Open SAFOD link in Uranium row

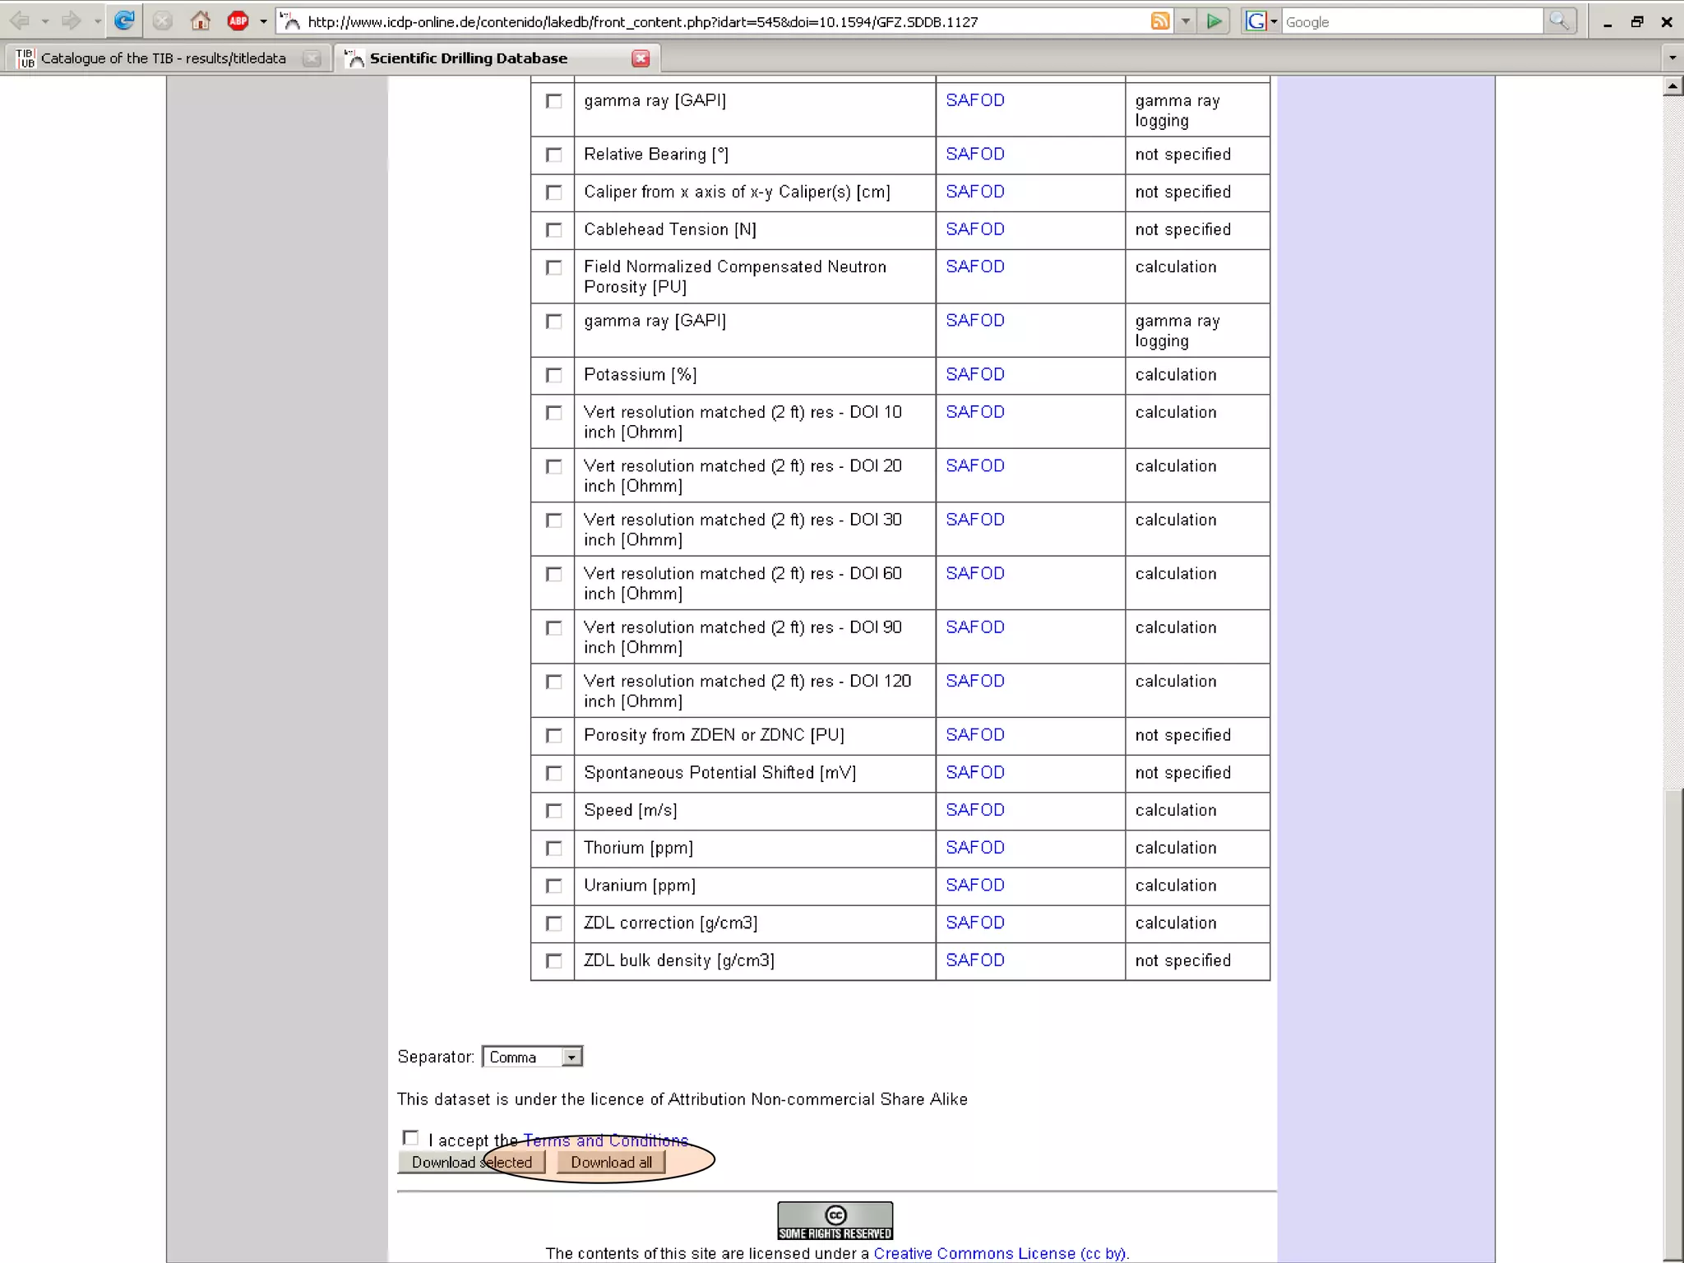point(974,886)
